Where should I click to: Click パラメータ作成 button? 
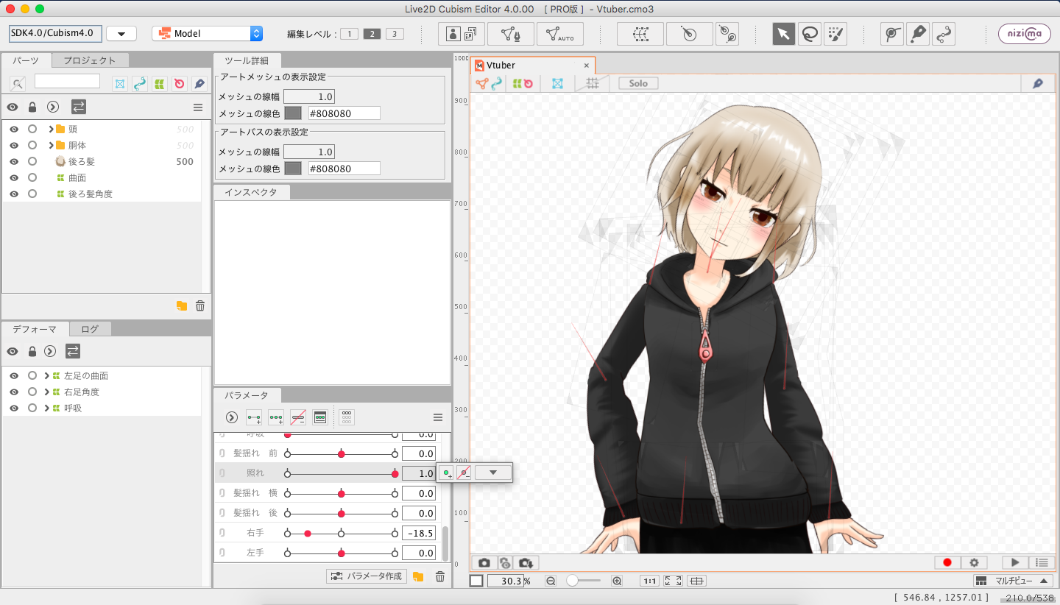point(367,576)
